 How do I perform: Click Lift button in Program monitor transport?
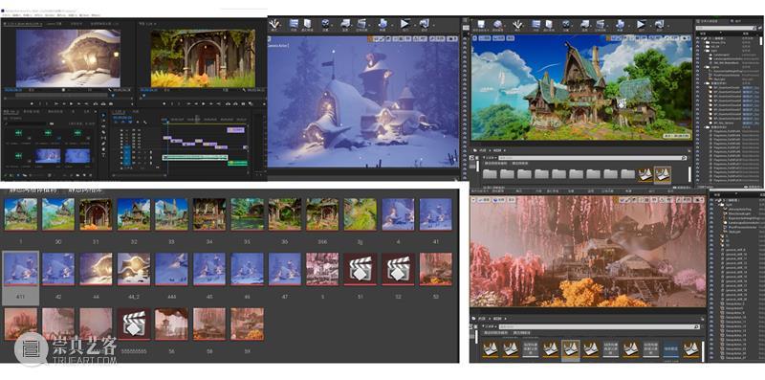click(x=228, y=103)
